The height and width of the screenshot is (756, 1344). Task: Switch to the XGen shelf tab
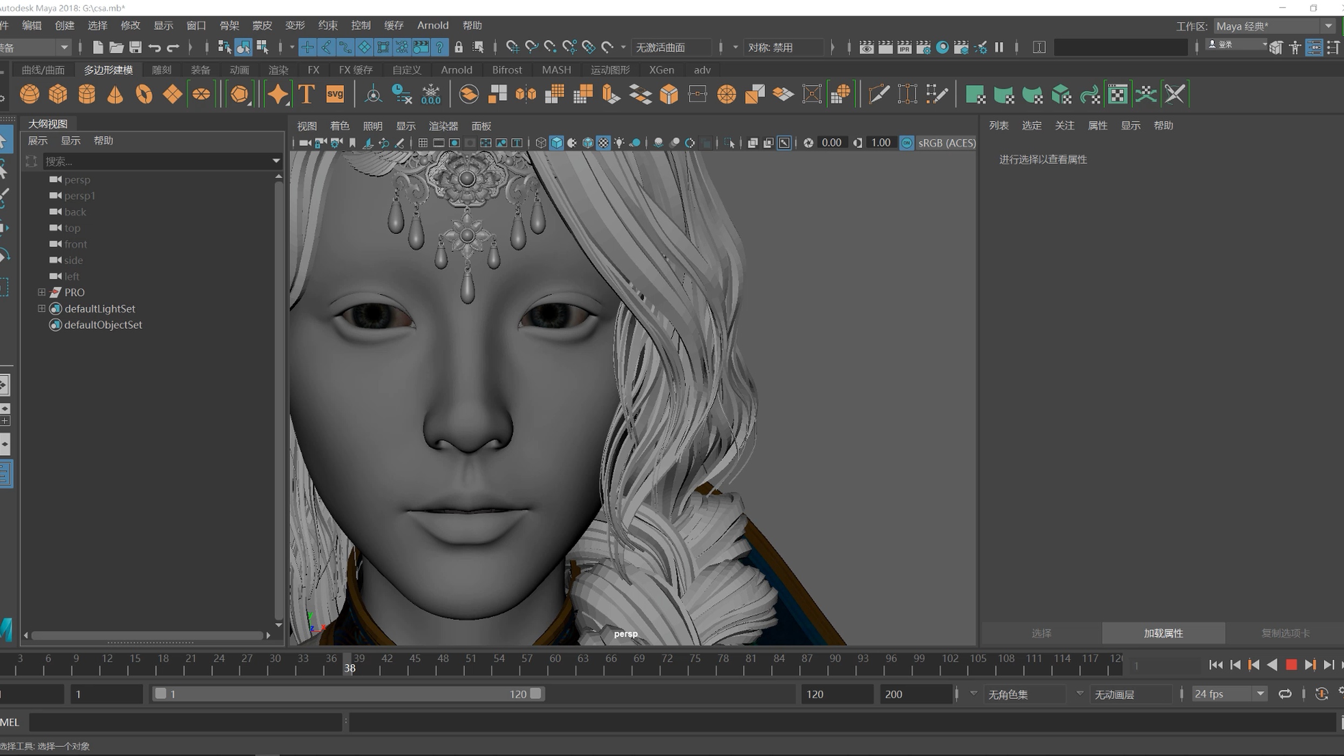point(661,70)
